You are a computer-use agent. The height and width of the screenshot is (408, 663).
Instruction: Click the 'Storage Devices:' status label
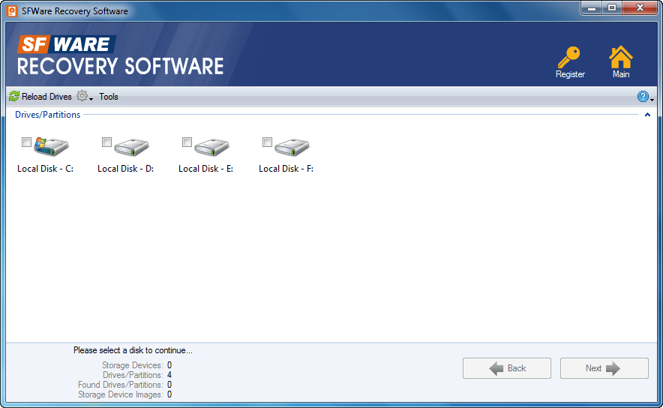pos(132,365)
